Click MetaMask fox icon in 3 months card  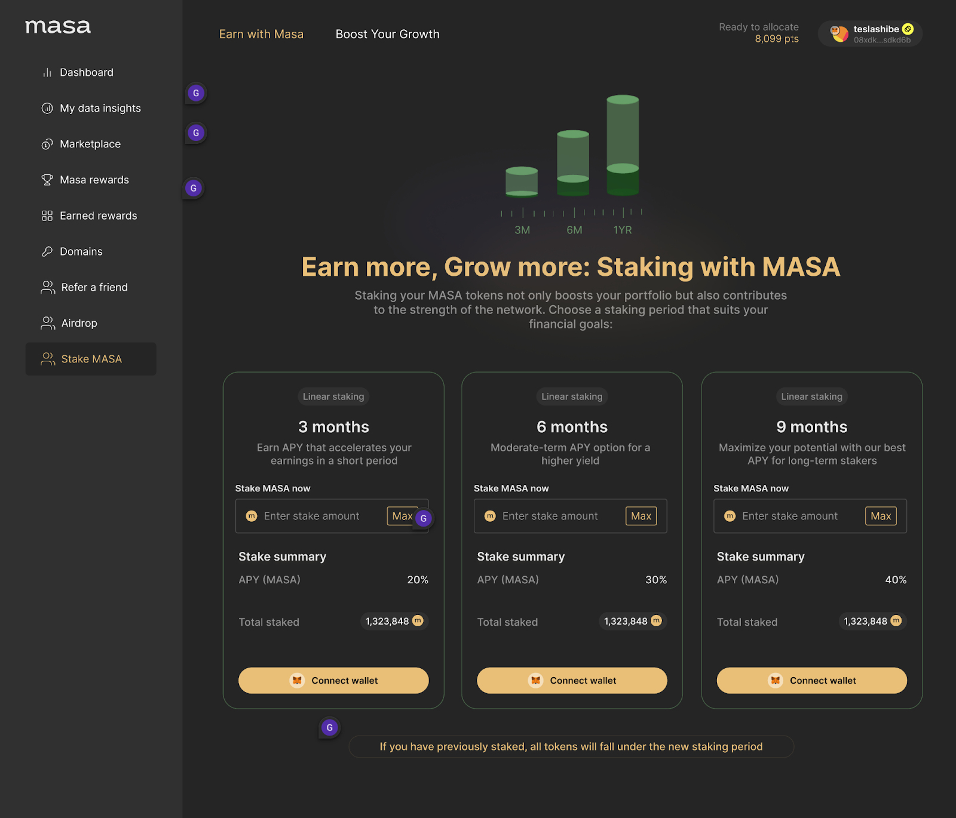[x=297, y=681]
